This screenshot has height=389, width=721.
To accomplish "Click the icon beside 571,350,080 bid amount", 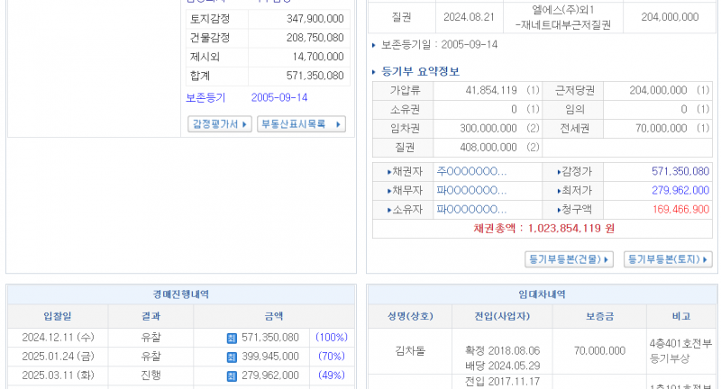I will click(232, 338).
